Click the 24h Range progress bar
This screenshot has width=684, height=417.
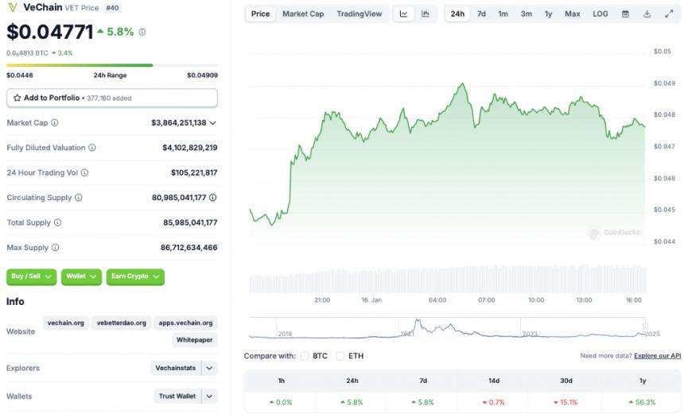coord(112,65)
